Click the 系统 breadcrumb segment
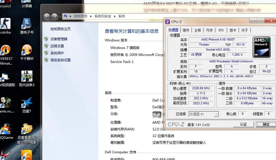 coord(121,16)
